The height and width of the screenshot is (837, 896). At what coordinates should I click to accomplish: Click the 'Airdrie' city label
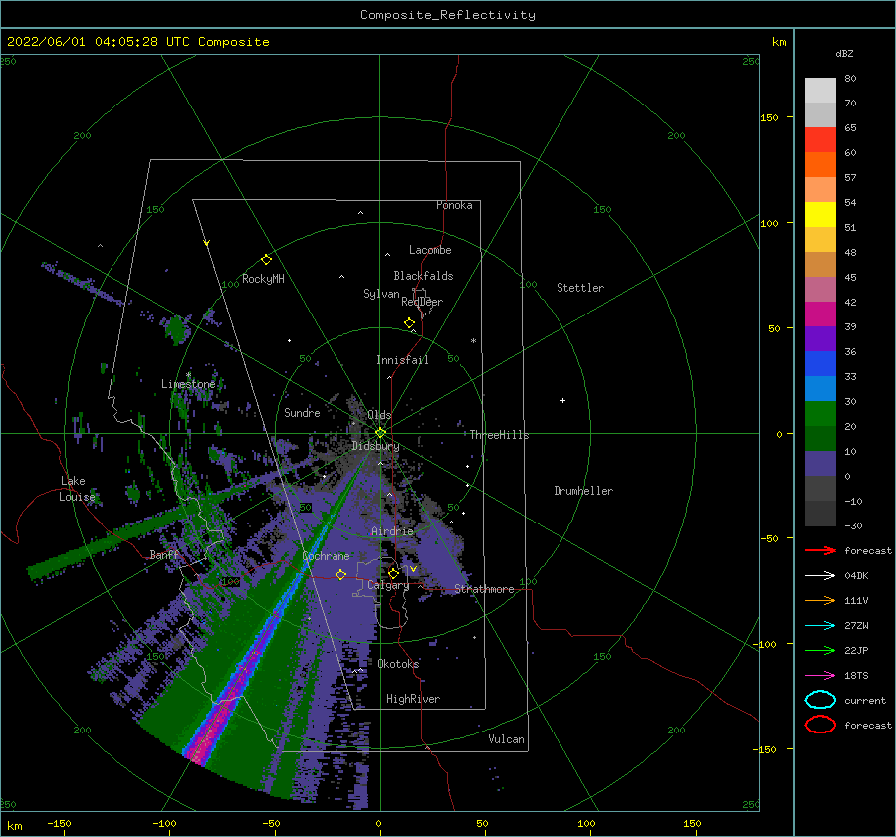point(392,531)
